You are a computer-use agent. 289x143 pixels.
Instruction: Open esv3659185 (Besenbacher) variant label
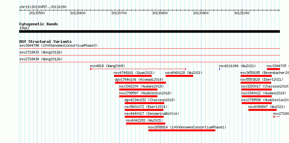(x=265, y=73)
